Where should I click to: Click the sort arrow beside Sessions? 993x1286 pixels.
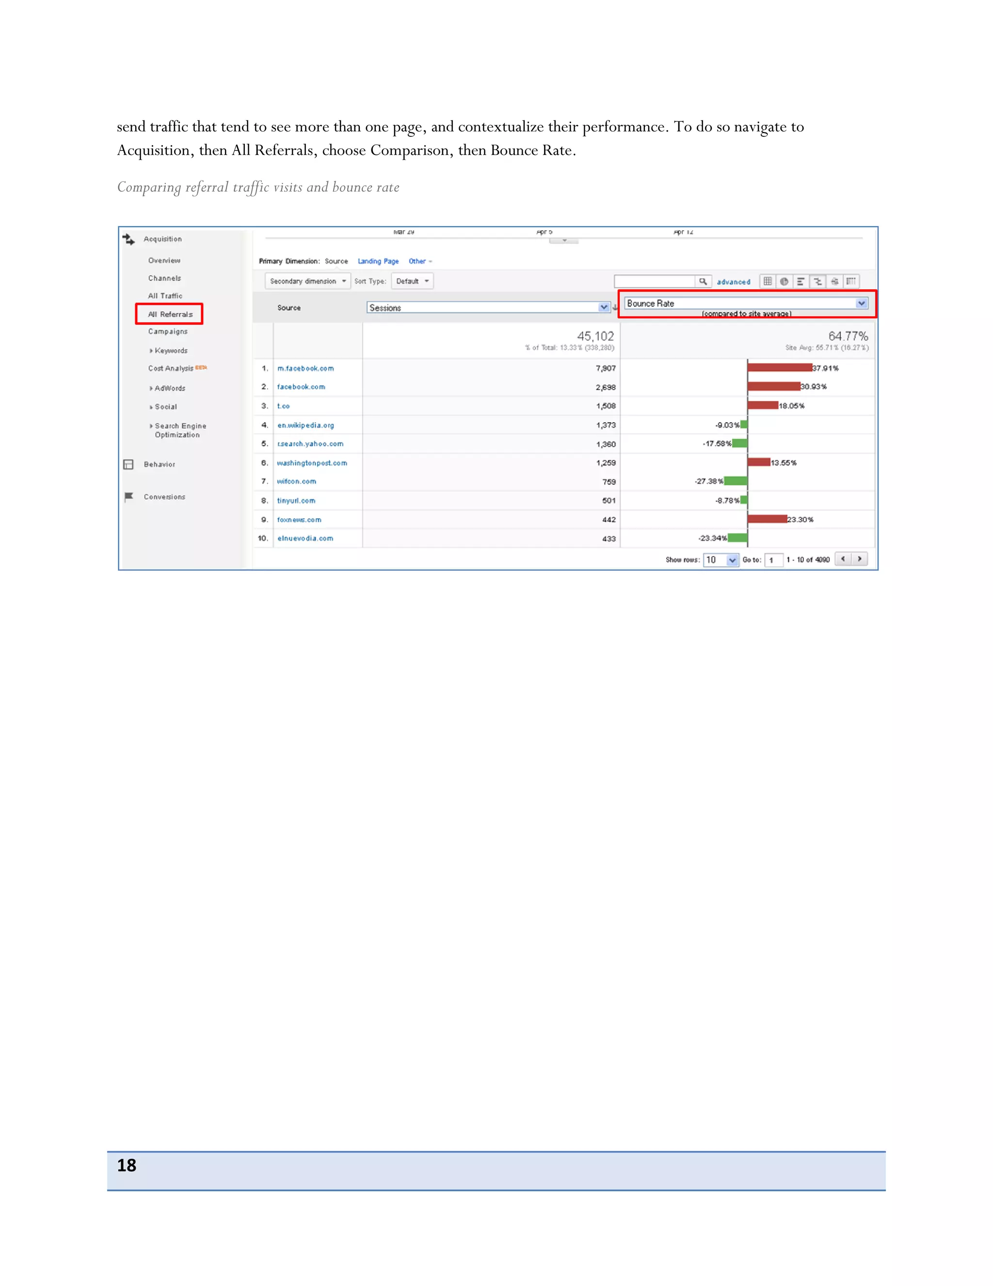point(615,307)
